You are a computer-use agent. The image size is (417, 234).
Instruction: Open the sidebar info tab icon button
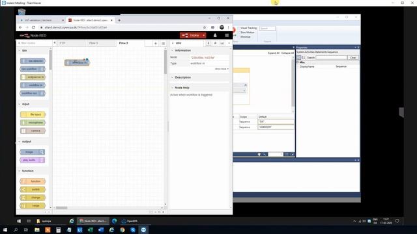tap(208, 44)
